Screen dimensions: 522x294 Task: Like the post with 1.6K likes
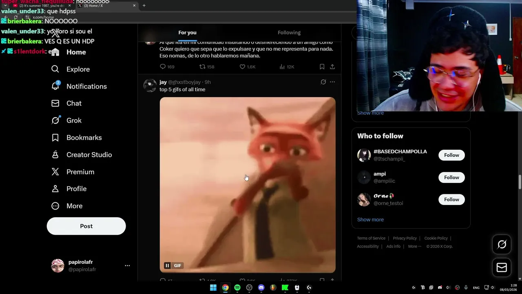pos(247,67)
